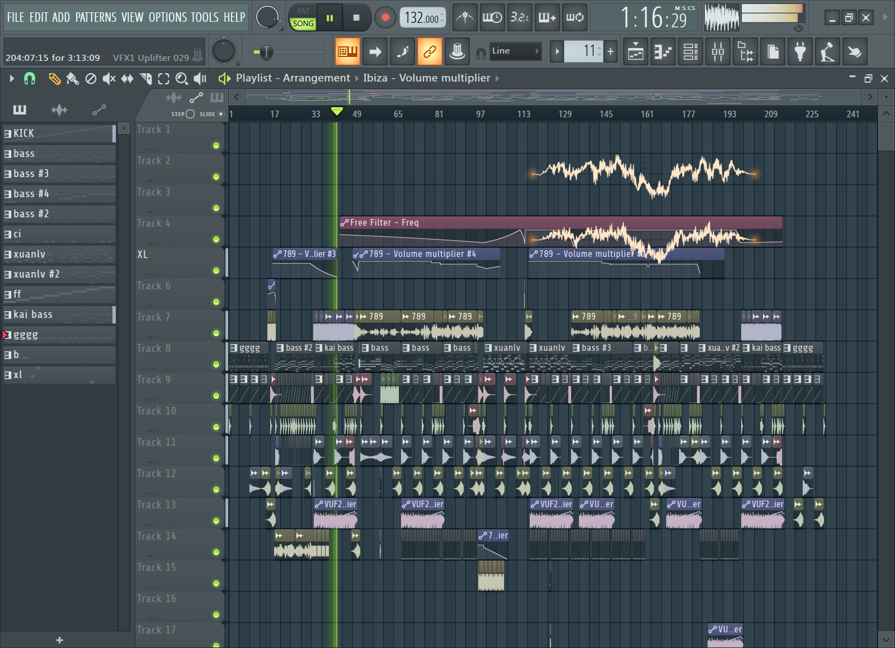Screen dimensions: 895x648
Task: Select the paint brush tool in playlist
Action: tap(72, 79)
